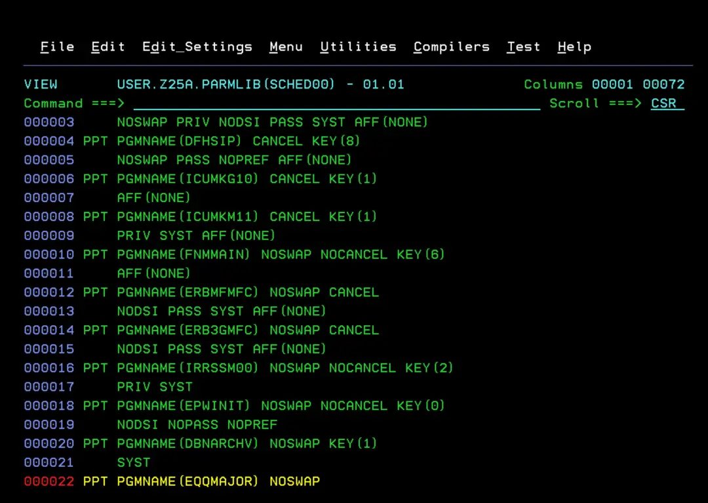Click line number 000004
Screen dimensions: 708x503
click(x=49, y=142)
